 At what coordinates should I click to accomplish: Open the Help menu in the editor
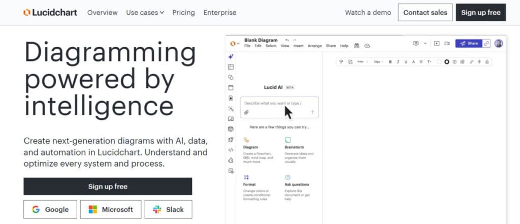344,46
